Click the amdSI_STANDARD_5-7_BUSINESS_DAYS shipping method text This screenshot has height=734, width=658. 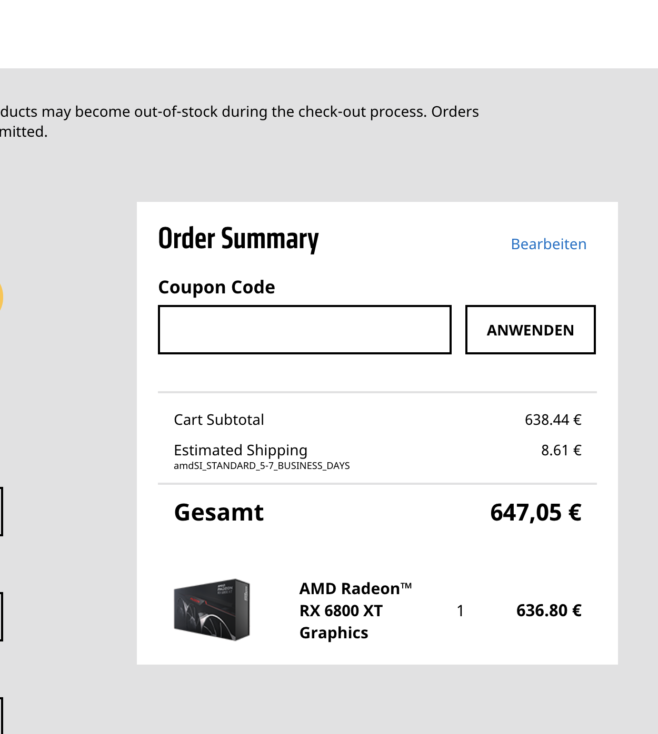click(262, 466)
